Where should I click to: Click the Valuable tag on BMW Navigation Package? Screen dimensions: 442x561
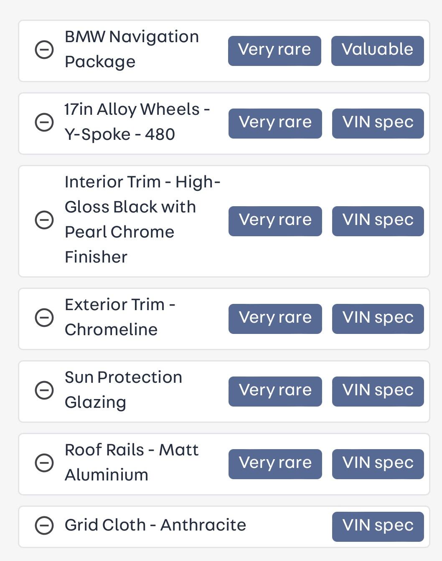[x=377, y=51]
